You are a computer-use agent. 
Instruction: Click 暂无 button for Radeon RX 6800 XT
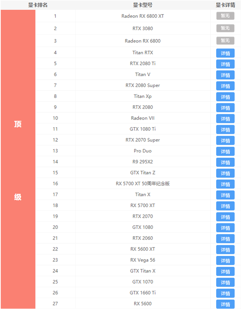(x=225, y=16)
